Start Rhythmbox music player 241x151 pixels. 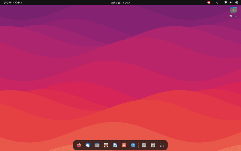(106, 145)
